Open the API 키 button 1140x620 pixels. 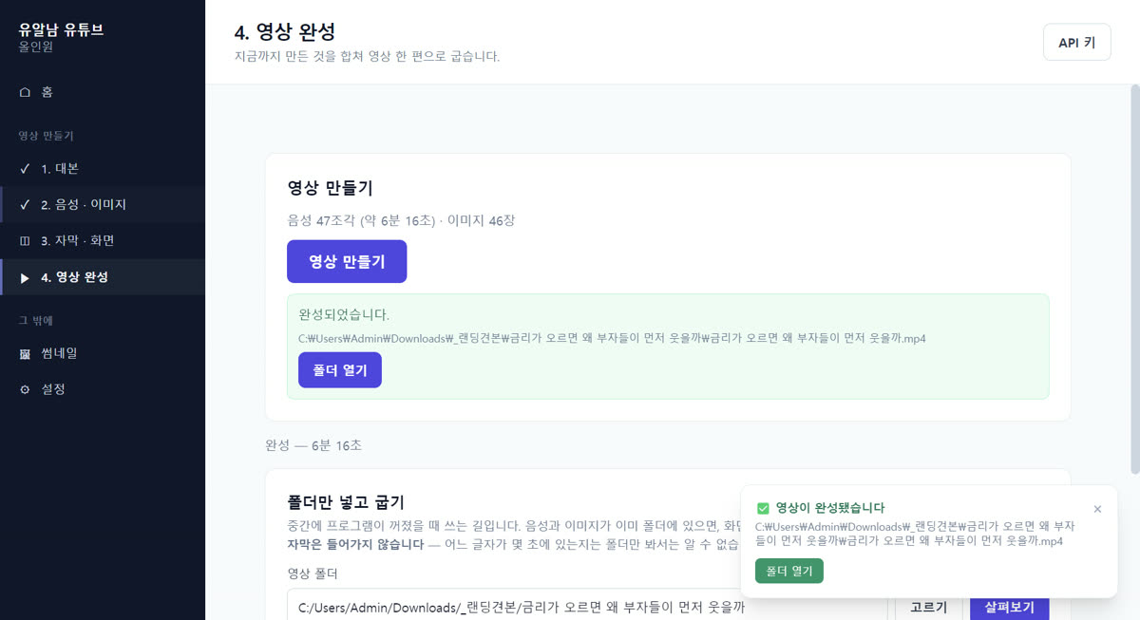tap(1076, 42)
